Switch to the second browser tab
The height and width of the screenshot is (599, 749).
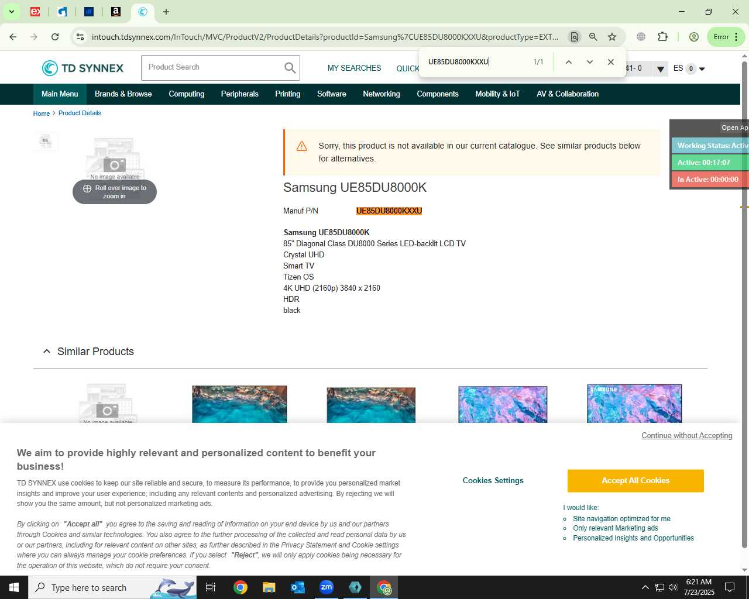pos(62,12)
